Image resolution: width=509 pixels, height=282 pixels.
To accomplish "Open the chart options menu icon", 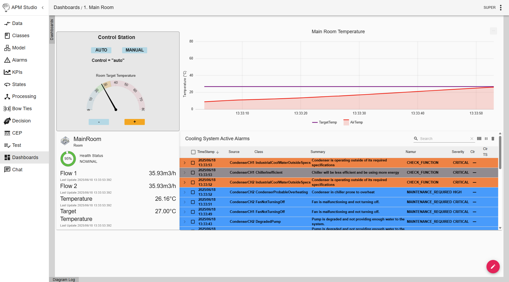I will [493, 31].
